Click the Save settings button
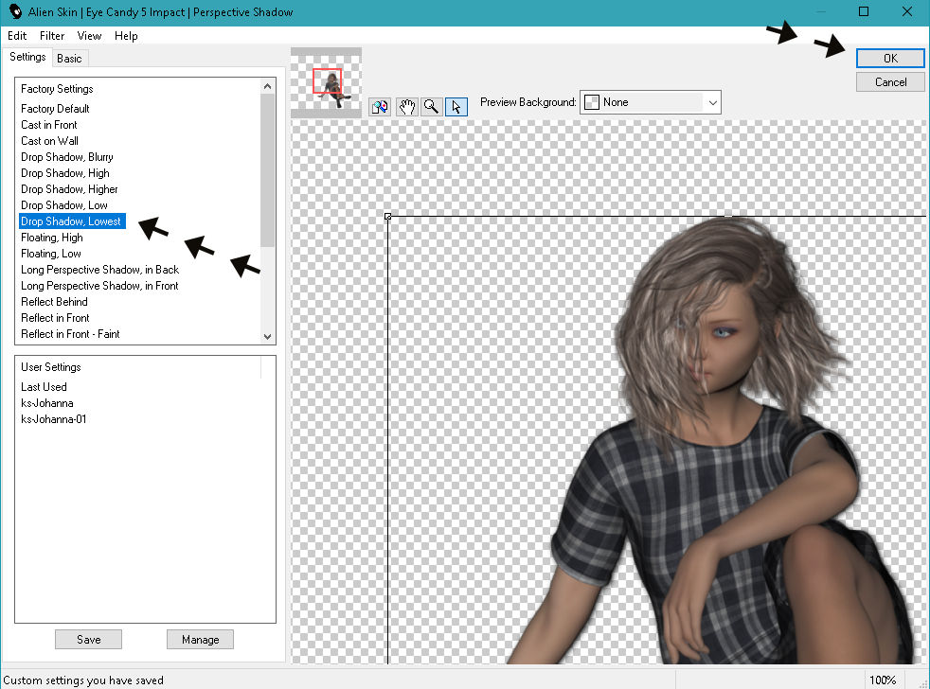 pos(88,639)
